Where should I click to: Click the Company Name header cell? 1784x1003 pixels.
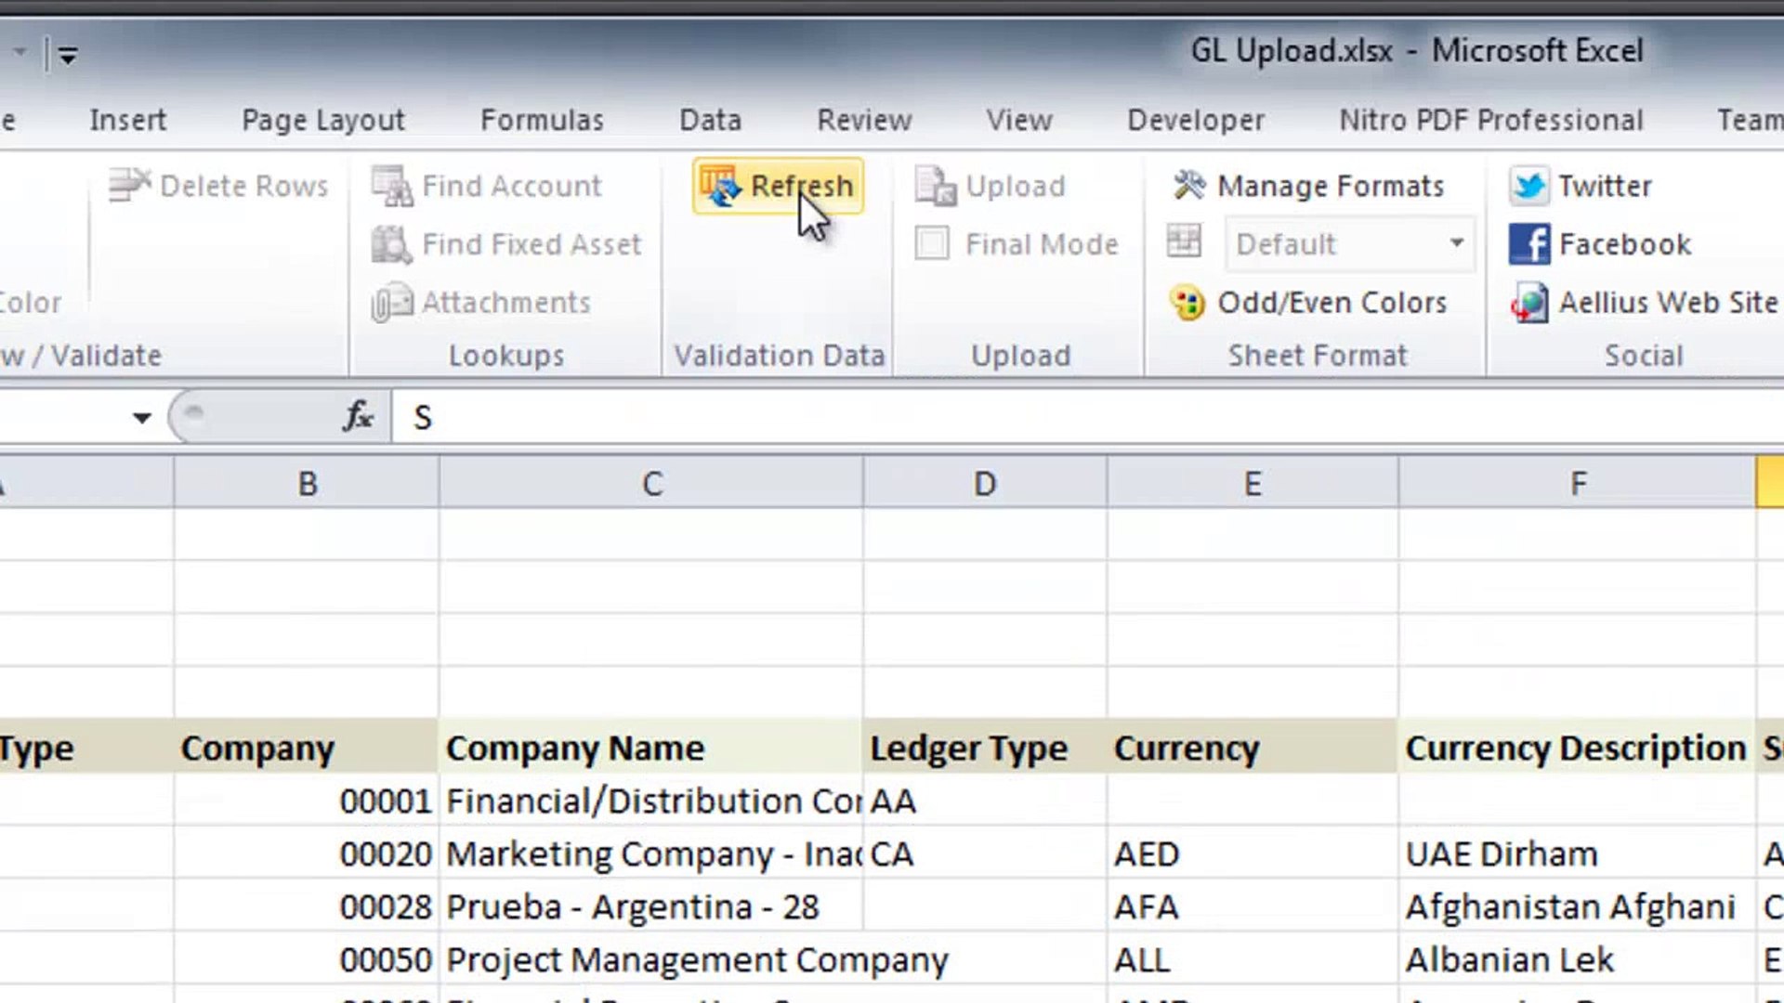pos(651,748)
